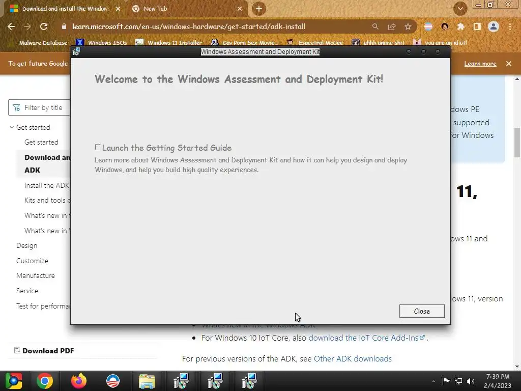
Task: Click the striped flag extension icon
Action: click(428, 26)
